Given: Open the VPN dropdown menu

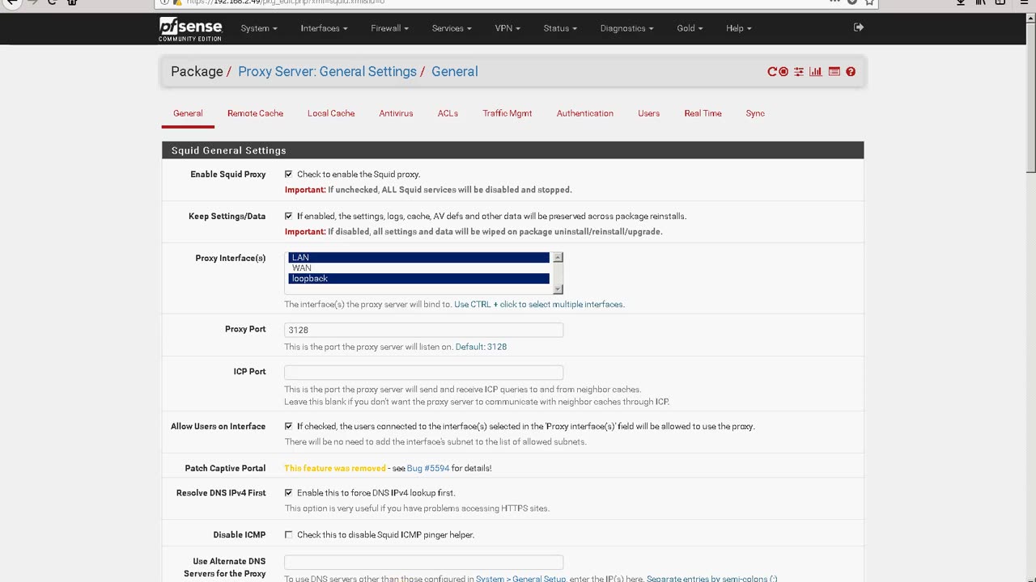Looking at the screenshot, I should (507, 28).
